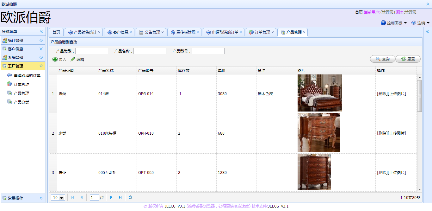Expand the 统计管理 menu section
Image resolution: width=432 pixels, height=211 pixels.
pos(41,41)
